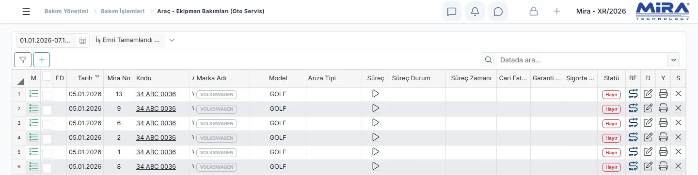Click Araç - Ekipman Bakımları breadcrumb

[211, 11]
